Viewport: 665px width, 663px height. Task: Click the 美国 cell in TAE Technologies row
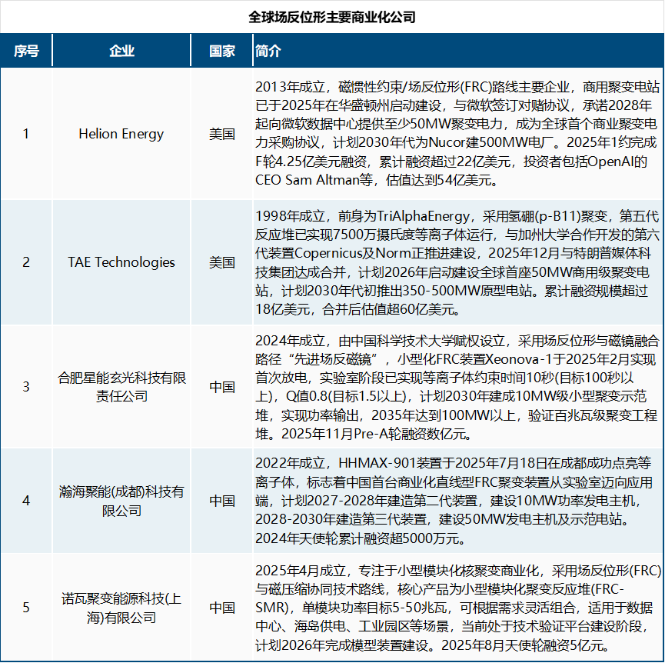tap(222, 262)
